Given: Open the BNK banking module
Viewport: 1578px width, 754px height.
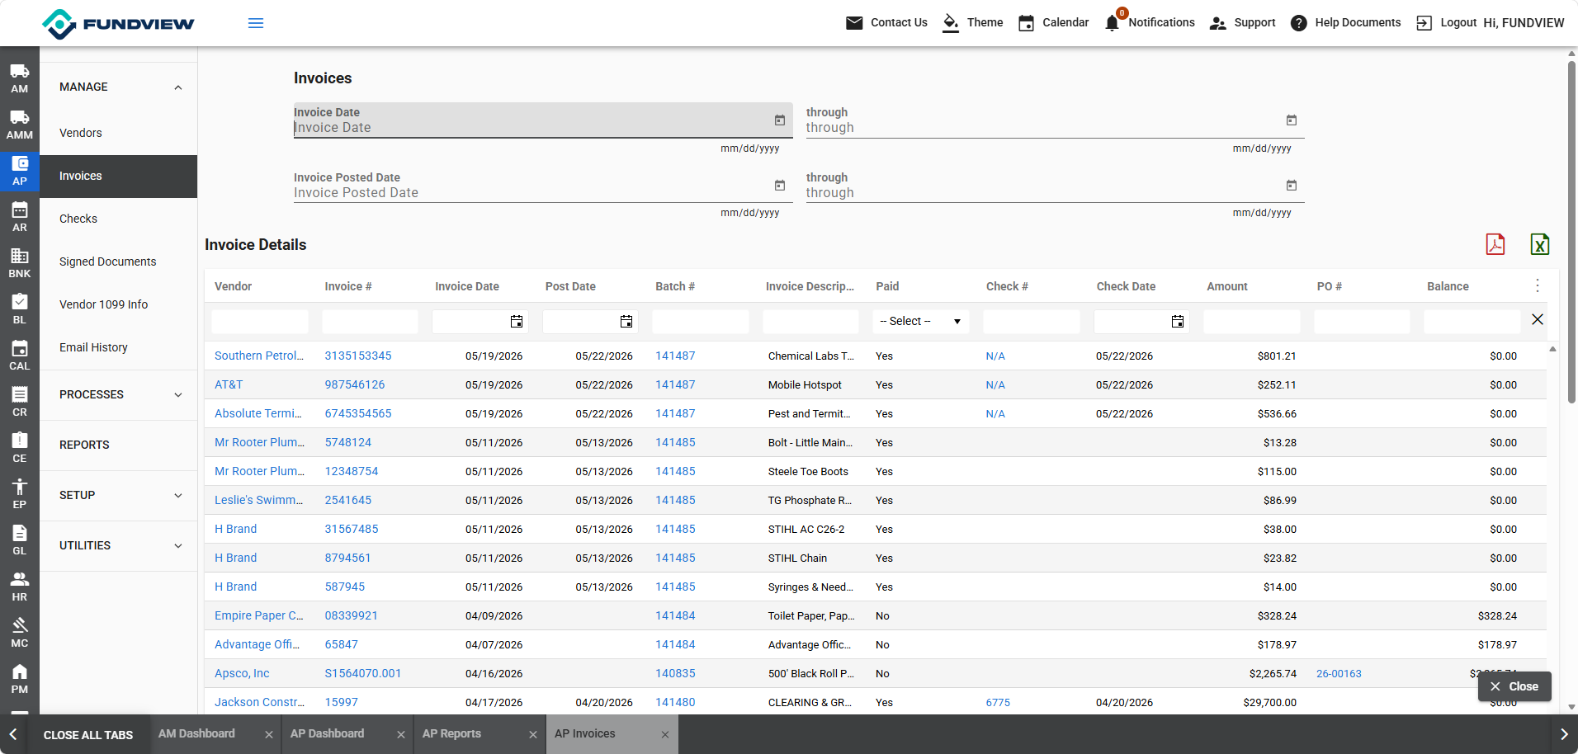Looking at the screenshot, I should pos(19,263).
